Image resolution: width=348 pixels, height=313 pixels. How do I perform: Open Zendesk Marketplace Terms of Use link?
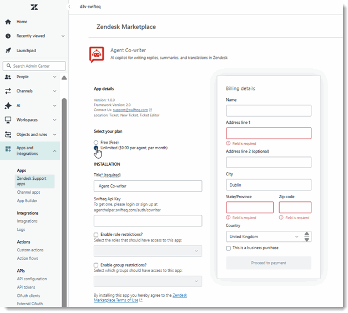140,298
